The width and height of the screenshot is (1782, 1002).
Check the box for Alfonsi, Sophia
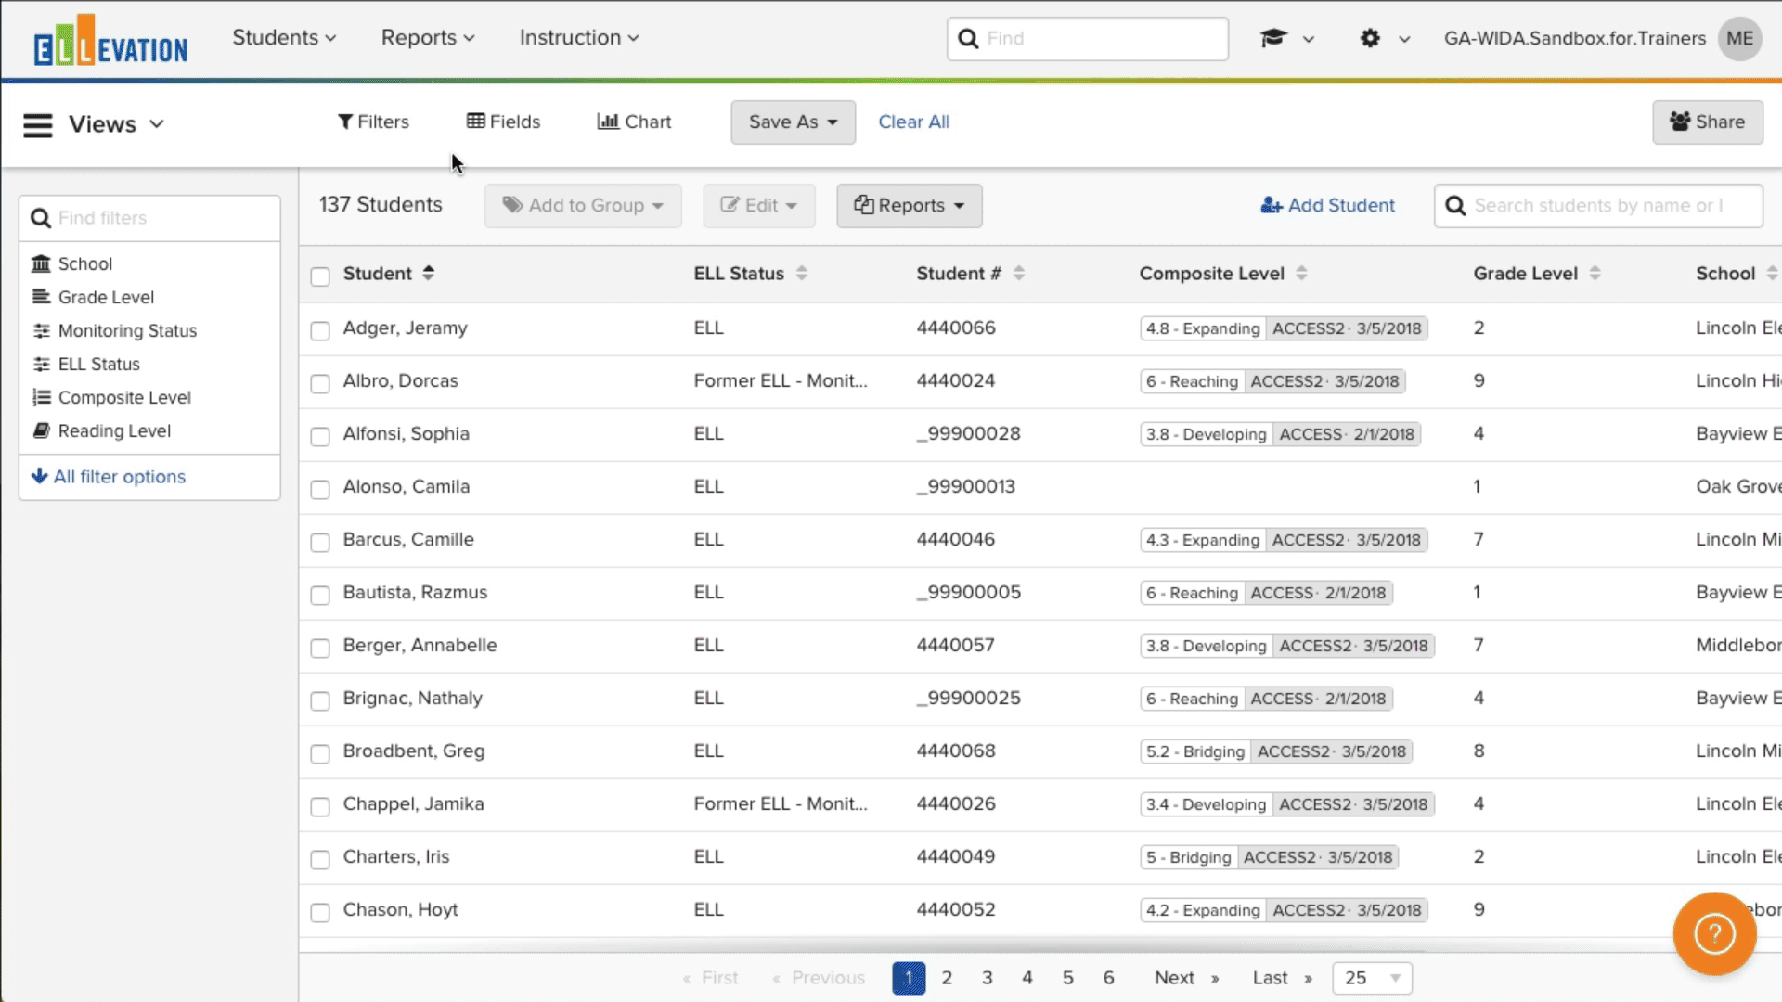320,436
